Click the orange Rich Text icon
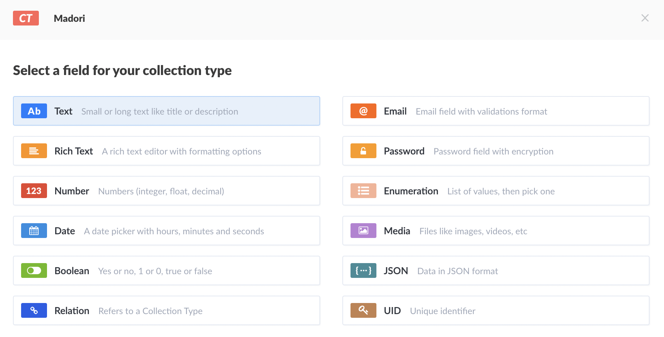This screenshot has height=337, width=664. [x=34, y=151]
